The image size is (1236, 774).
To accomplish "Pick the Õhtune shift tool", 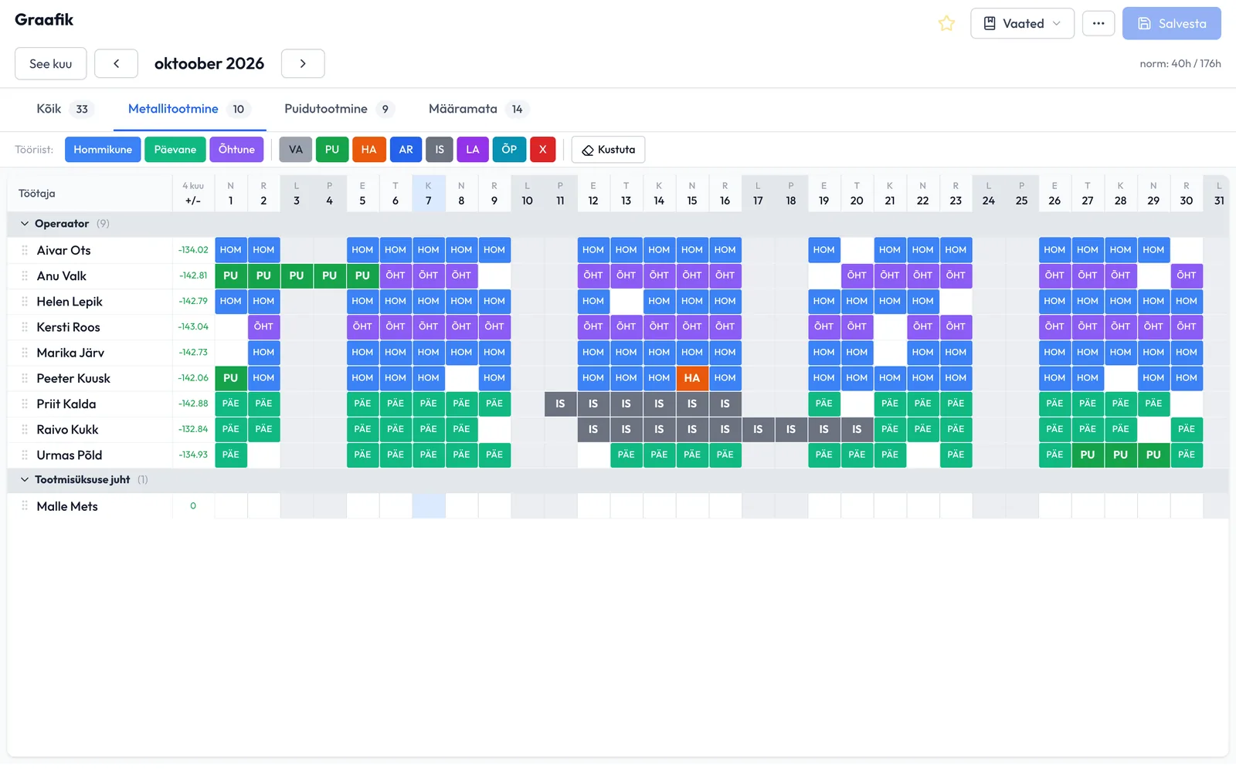I will 236,150.
